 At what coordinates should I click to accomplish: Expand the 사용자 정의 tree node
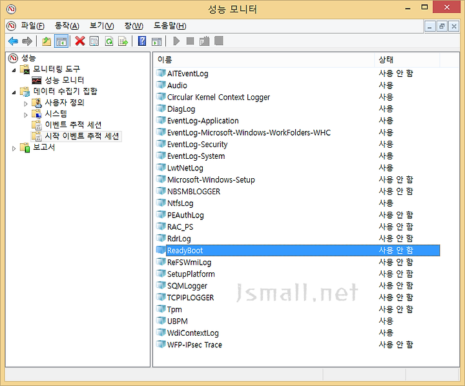click(x=25, y=104)
